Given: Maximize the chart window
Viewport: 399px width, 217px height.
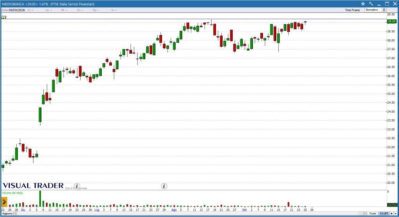Looking at the screenshot, I should point(387,4).
